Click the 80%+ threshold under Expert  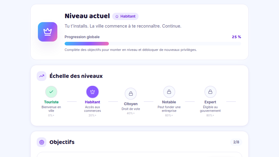[210, 115]
